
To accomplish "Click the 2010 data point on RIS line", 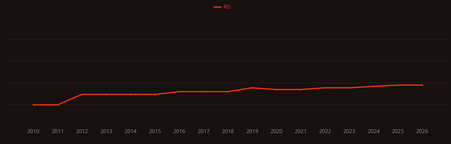I will [x=33, y=105].
